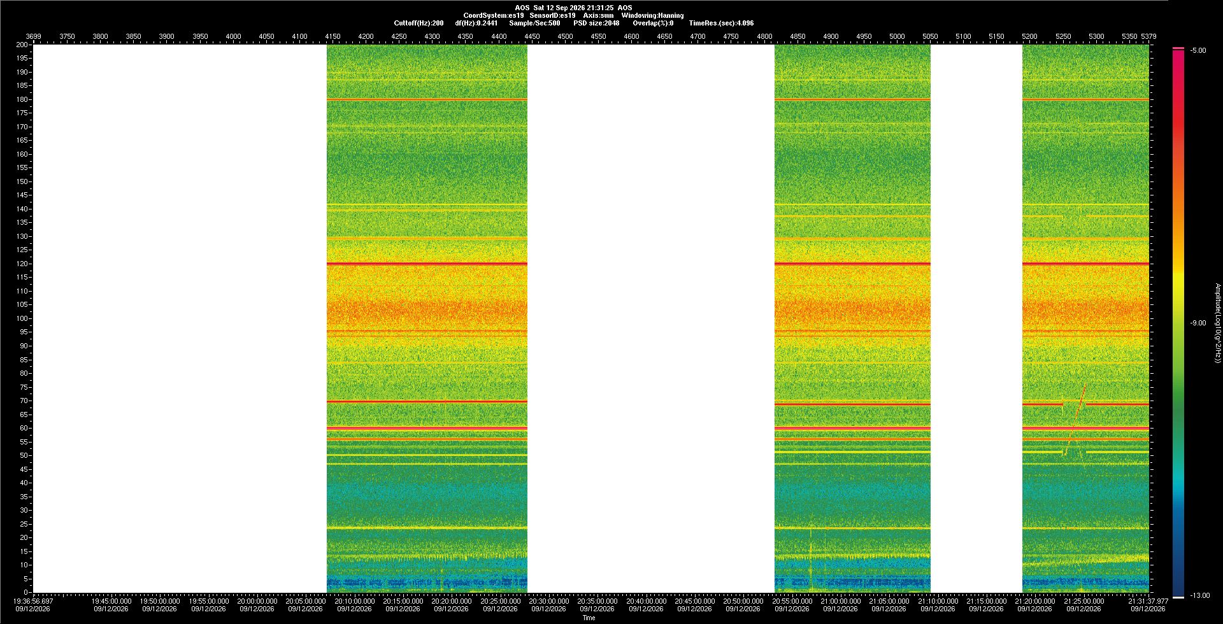Click the white lower-limit marker below the colorbar
The image size is (1223, 624).
click(x=1178, y=597)
